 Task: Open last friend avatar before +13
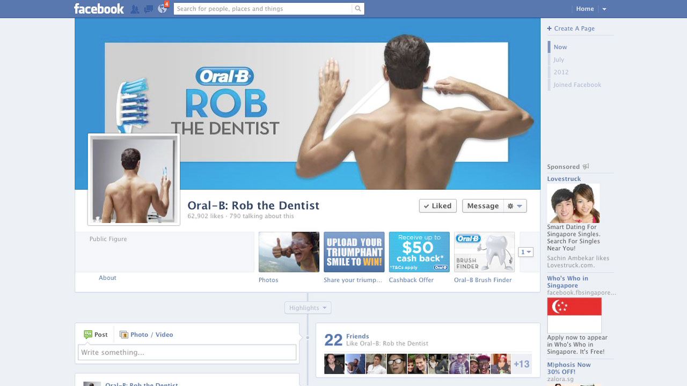501,364
